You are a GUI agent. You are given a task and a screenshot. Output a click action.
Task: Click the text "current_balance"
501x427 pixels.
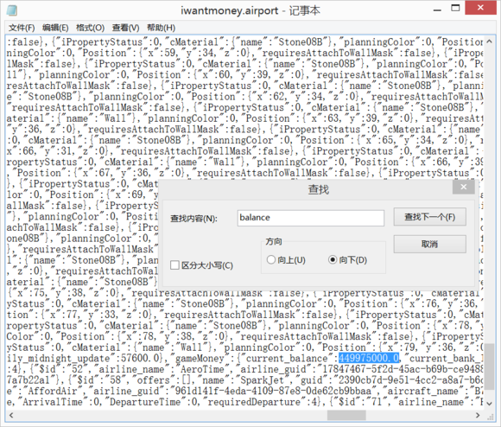pos(287,359)
